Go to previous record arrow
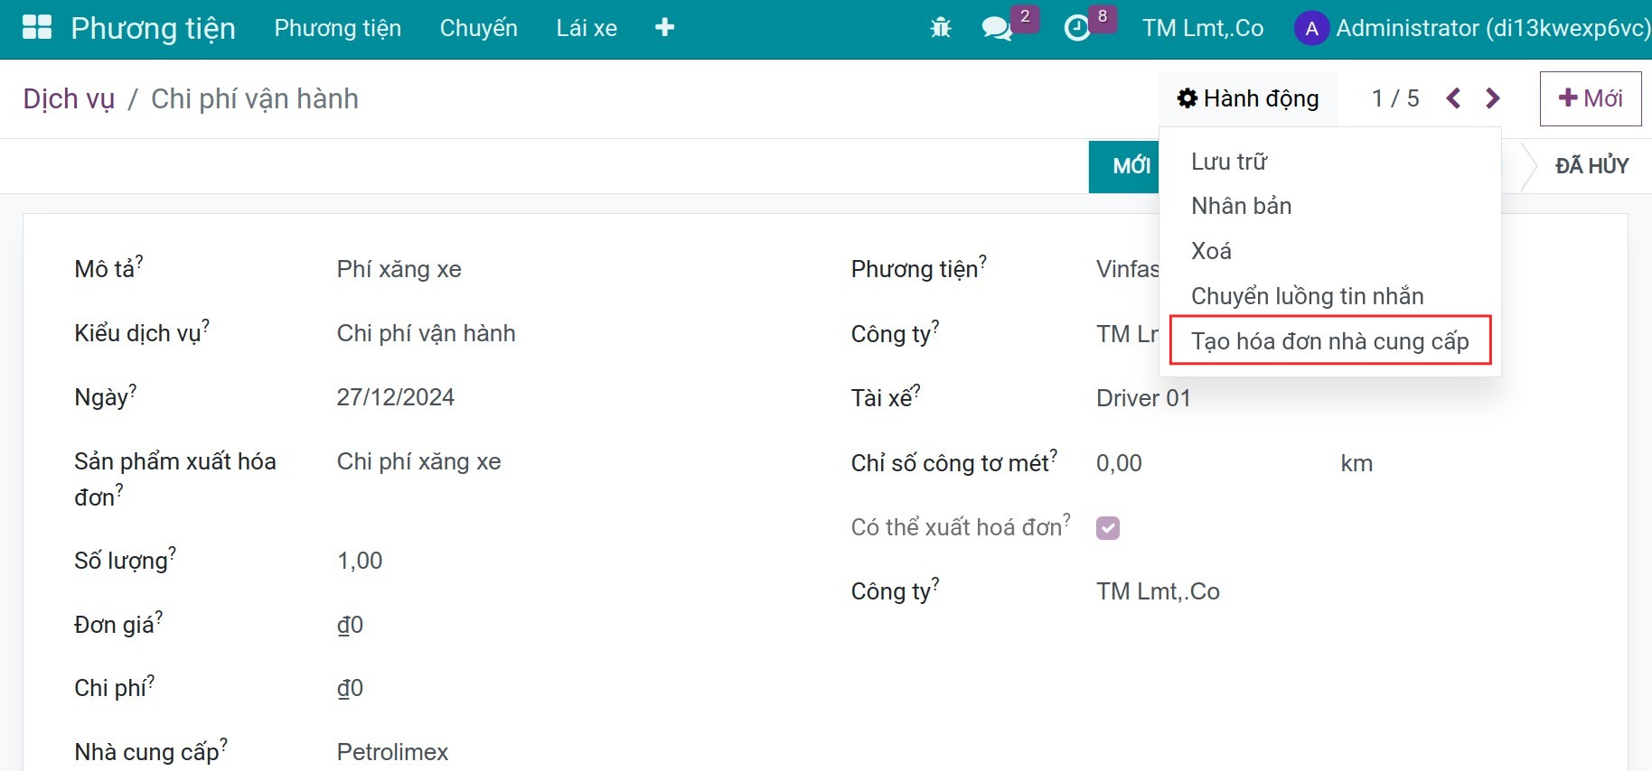Viewport: 1652px width, 771px height. tap(1453, 98)
